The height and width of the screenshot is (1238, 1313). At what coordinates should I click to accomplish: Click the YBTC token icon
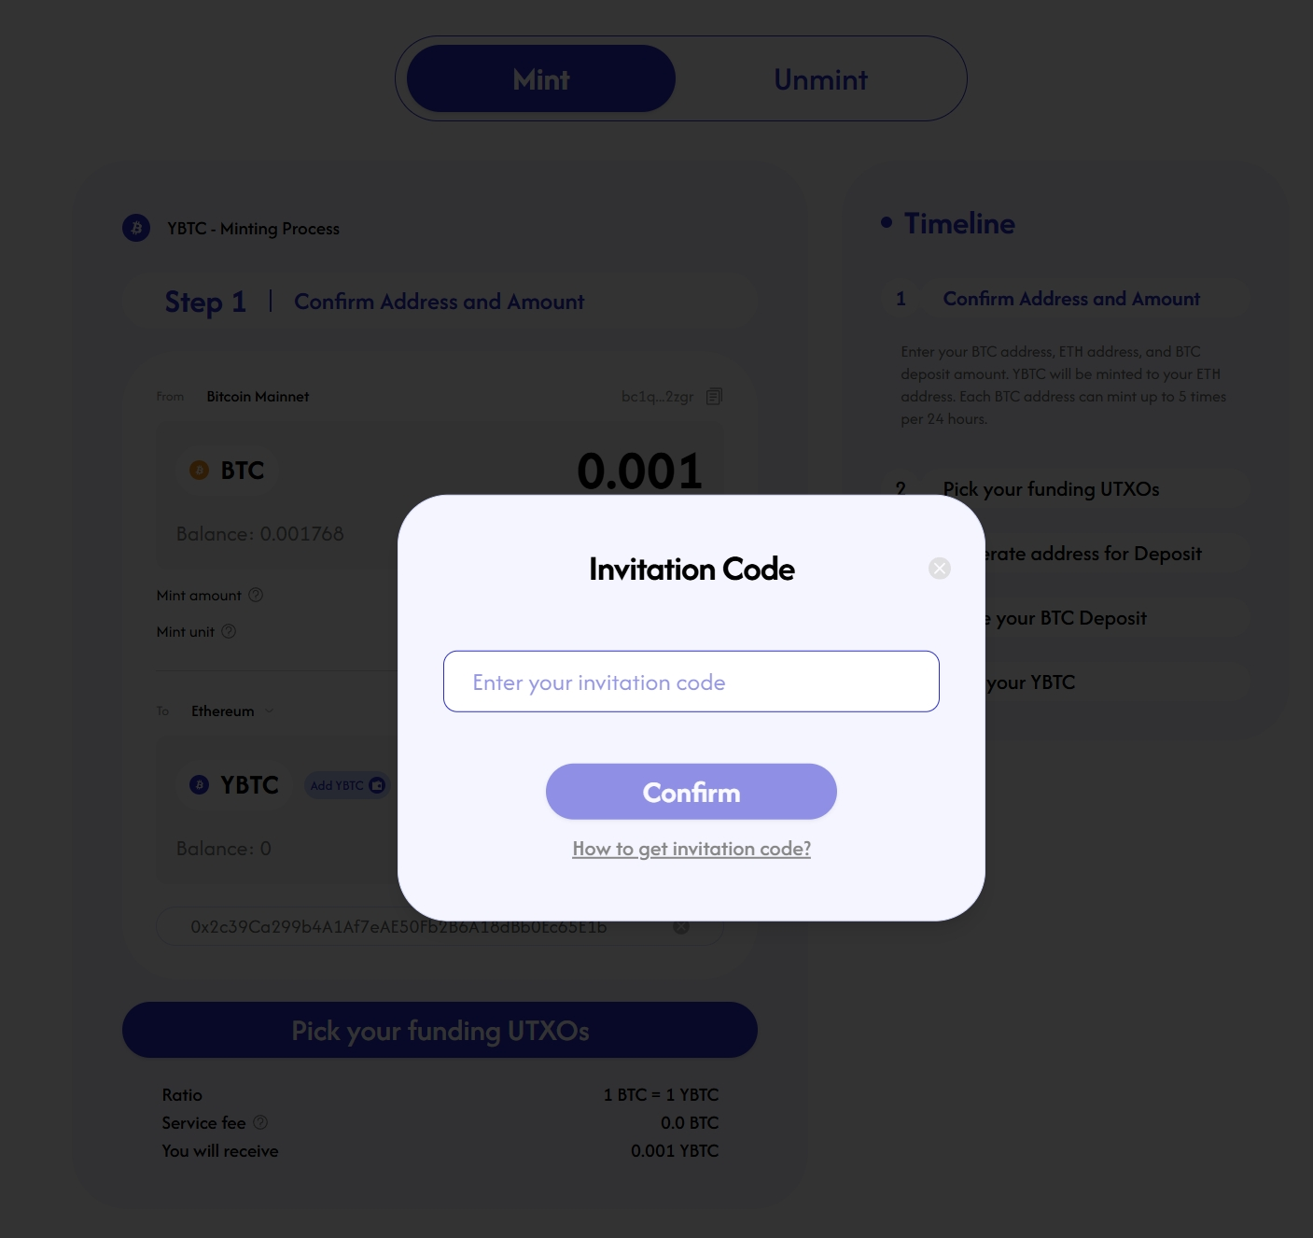(x=199, y=785)
